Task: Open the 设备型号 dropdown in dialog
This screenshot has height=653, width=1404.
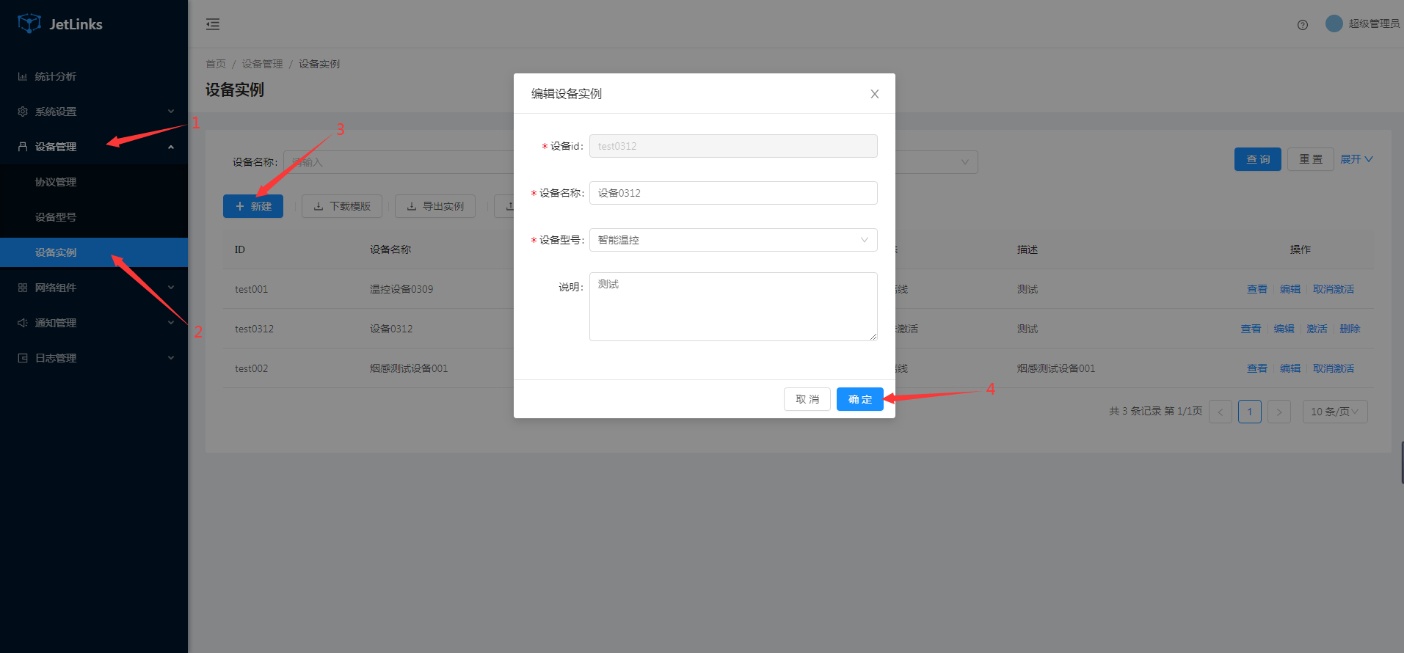Action: 732,240
